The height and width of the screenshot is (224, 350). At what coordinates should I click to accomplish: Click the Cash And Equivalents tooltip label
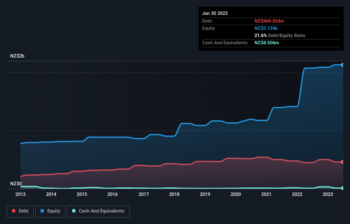click(225, 43)
